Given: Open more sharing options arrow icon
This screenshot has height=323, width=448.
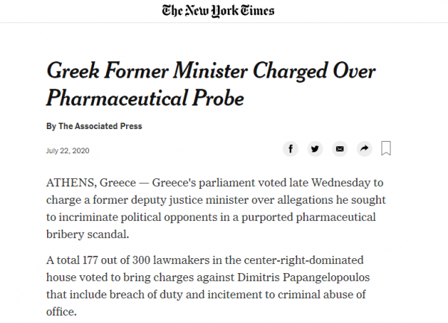Looking at the screenshot, I should point(364,148).
